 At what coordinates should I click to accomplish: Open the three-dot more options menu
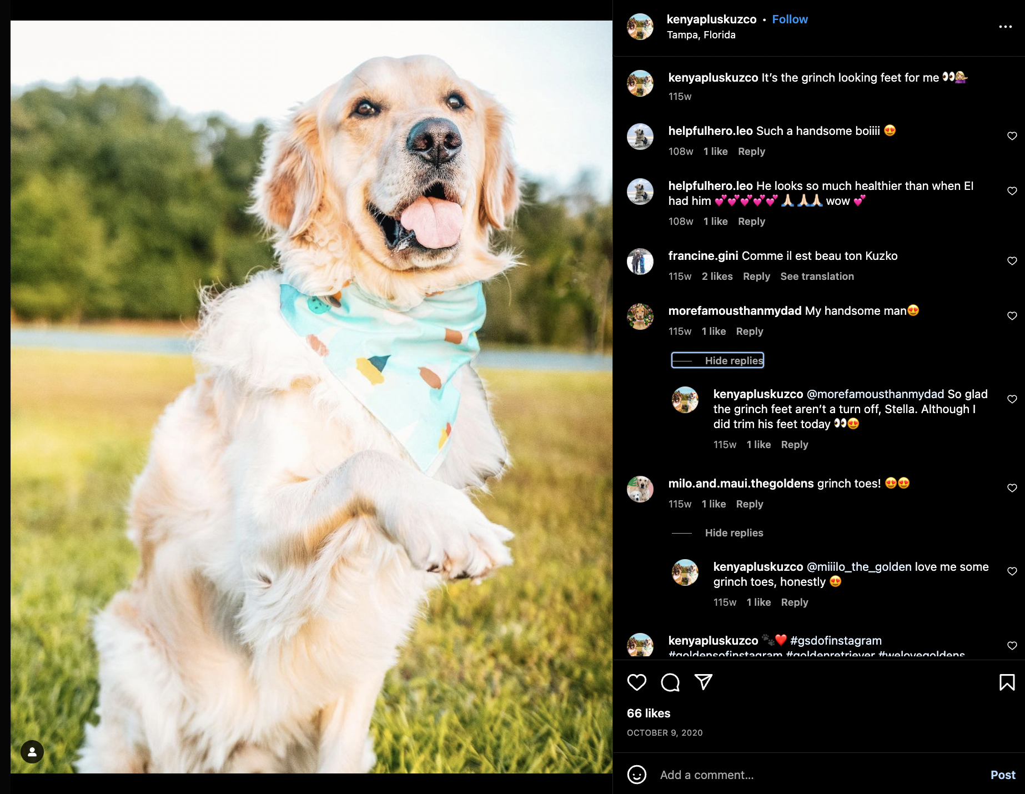[x=1005, y=27]
